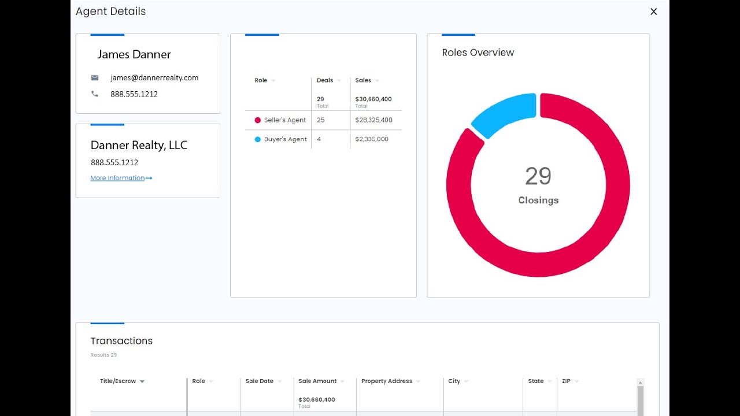Close the Agent Details dialog
The image size is (740, 416).
[x=653, y=12]
